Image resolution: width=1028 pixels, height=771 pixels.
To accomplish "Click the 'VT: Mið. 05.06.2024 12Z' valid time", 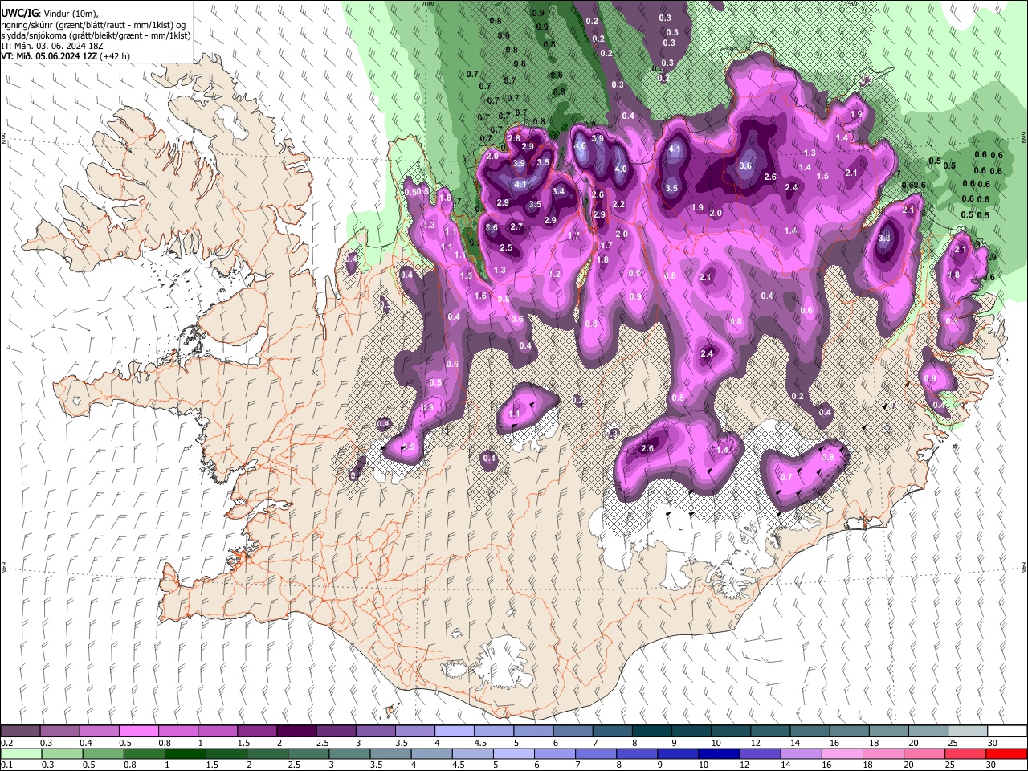I will 50,56.
